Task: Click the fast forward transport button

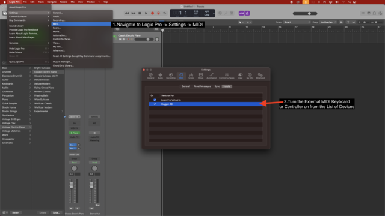Action: pyautogui.click(x=134, y=13)
